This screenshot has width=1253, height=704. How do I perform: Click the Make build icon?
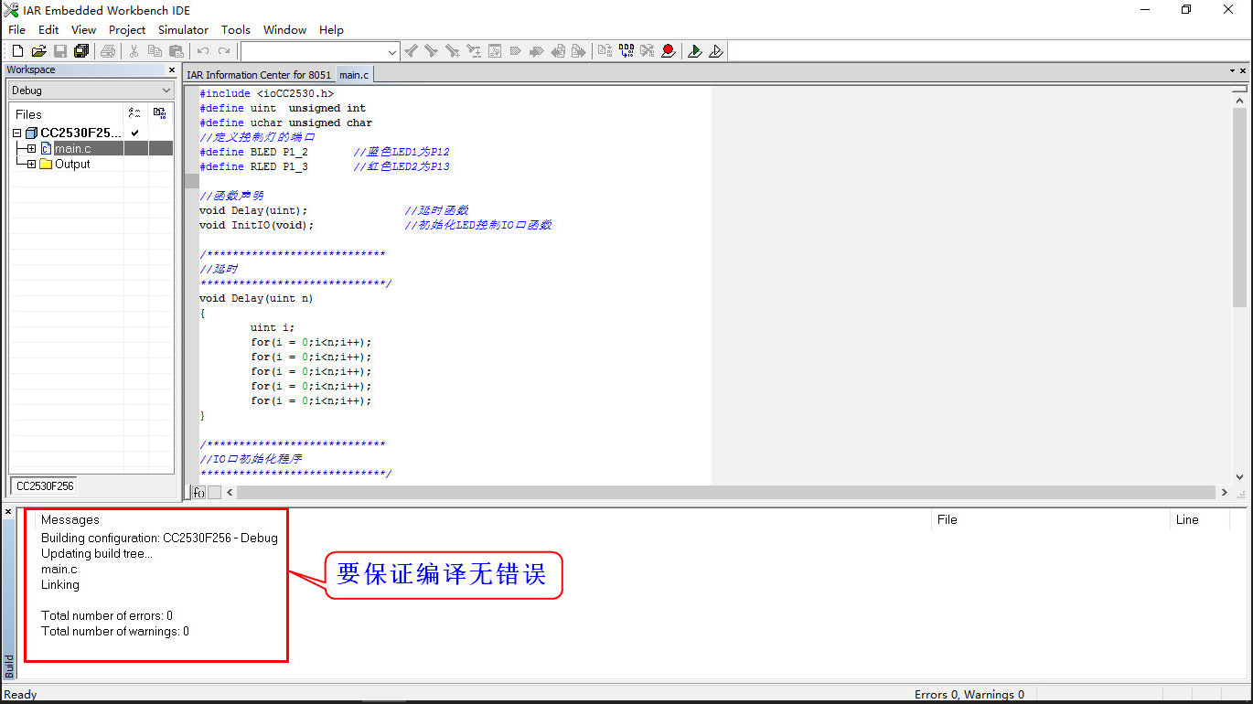pyautogui.click(x=626, y=51)
